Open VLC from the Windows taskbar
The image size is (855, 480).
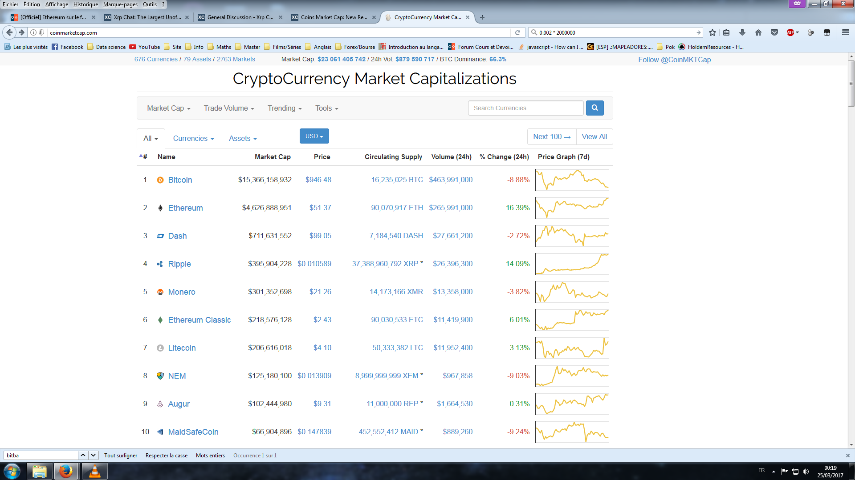click(x=94, y=471)
